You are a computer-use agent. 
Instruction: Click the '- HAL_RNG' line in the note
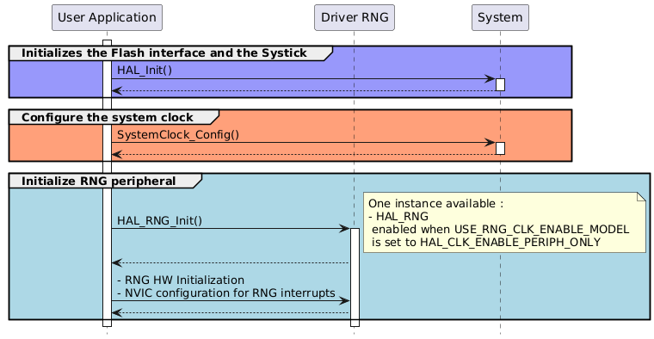[398, 217]
